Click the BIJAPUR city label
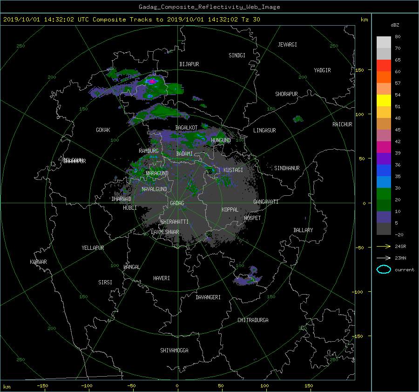 click(189, 64)
